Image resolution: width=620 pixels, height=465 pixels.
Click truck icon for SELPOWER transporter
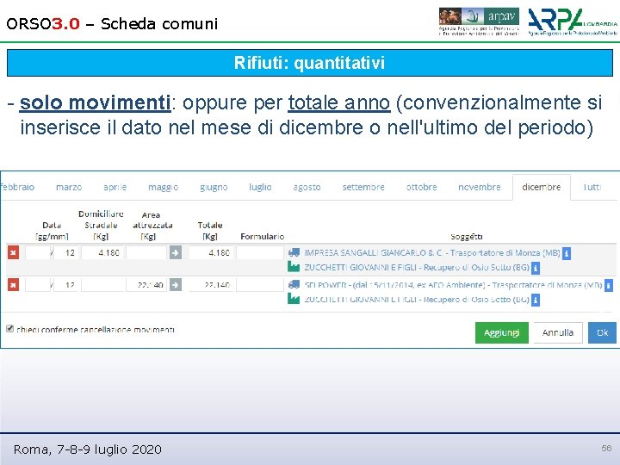294,285
